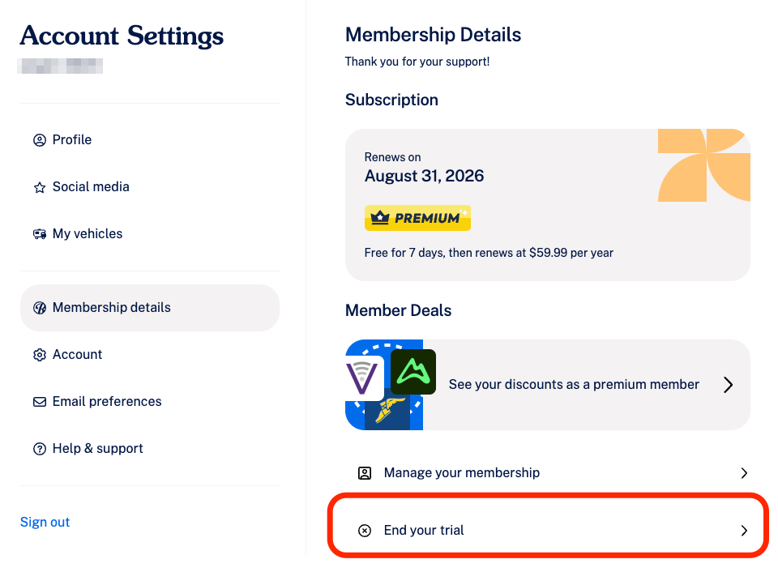Click the Membership details badge icon
The width and height of the screenshot is (778, 572).
click(x=40, y=308)
